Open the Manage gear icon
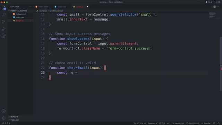Screen dimensions: 222x125 click(4, 118)
